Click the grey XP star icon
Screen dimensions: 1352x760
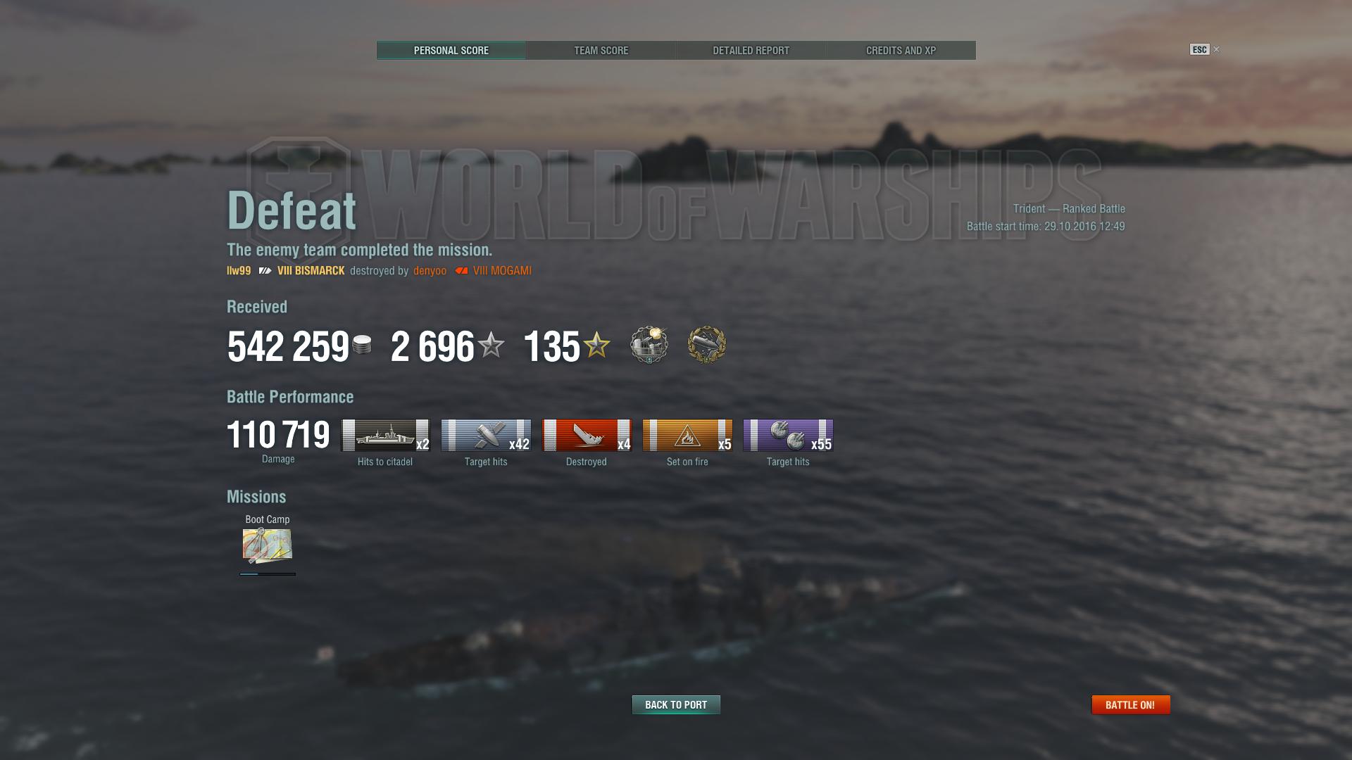[491, 345]
